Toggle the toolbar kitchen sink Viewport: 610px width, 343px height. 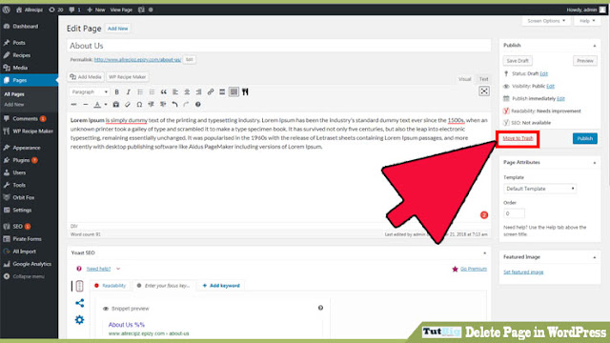234,91
